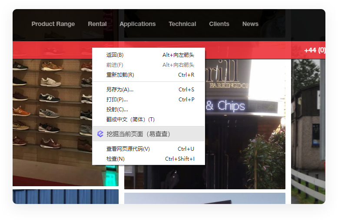The height and width of the screenshot is (220, 338).
Task: Choose 检查(N) in the context menu
Action: pyautogui.click(x=149, y=159)
